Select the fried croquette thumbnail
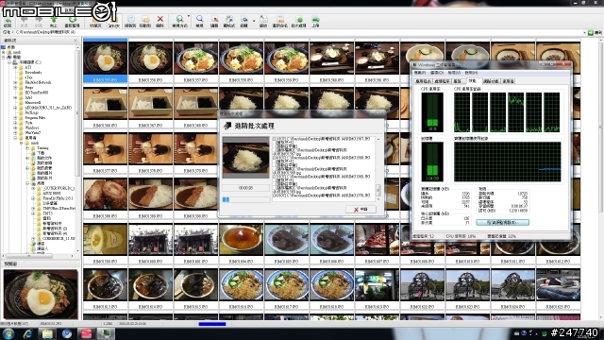Image resolution: width=604 pixels, height=340 pixels. 105,194
